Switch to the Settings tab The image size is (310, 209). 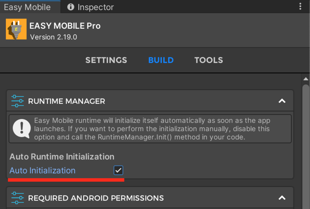106,60
